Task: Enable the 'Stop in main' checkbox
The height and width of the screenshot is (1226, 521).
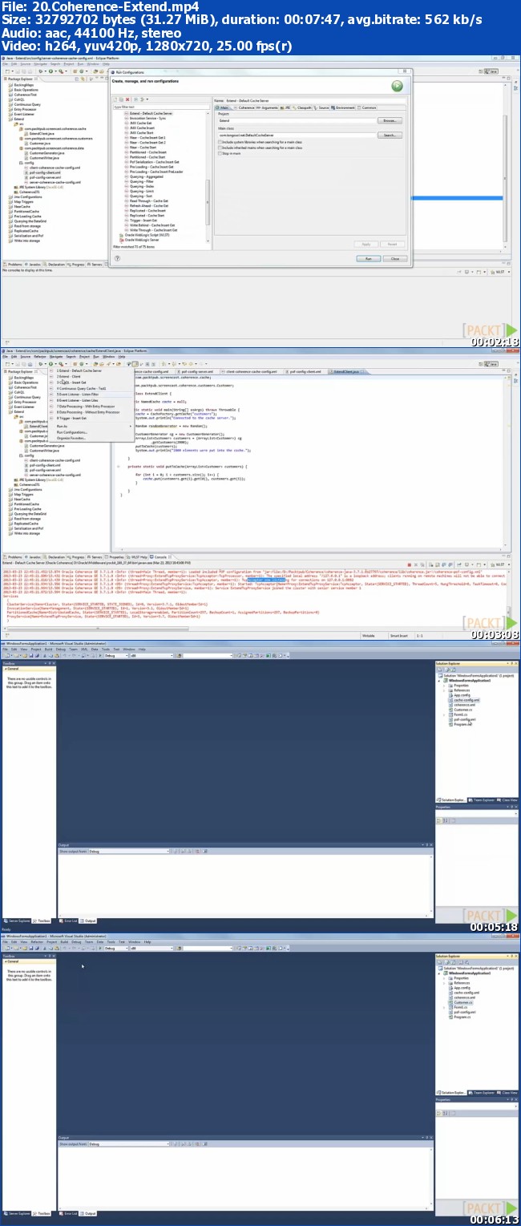Action: [220, 153]
